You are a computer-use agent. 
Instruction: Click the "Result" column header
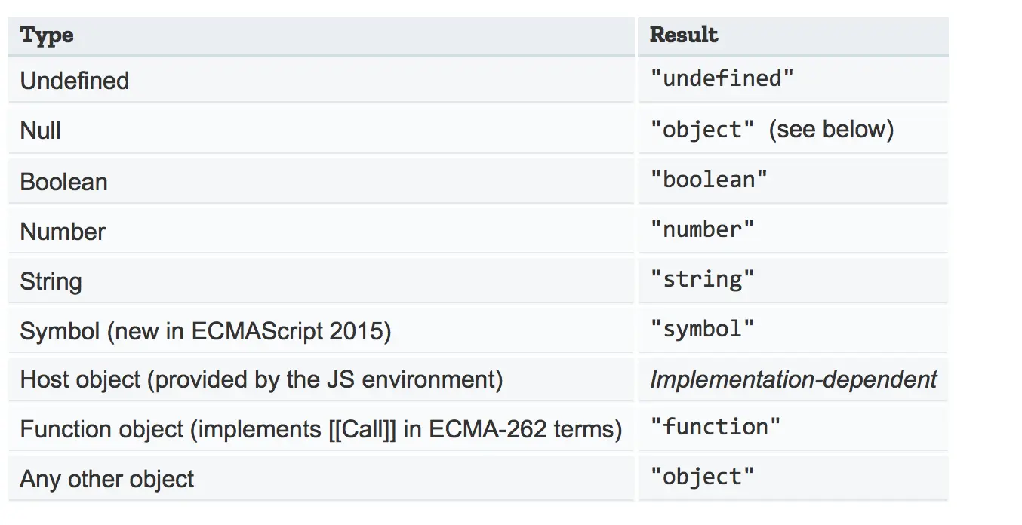pyautogui.click(x=684, y=35)
